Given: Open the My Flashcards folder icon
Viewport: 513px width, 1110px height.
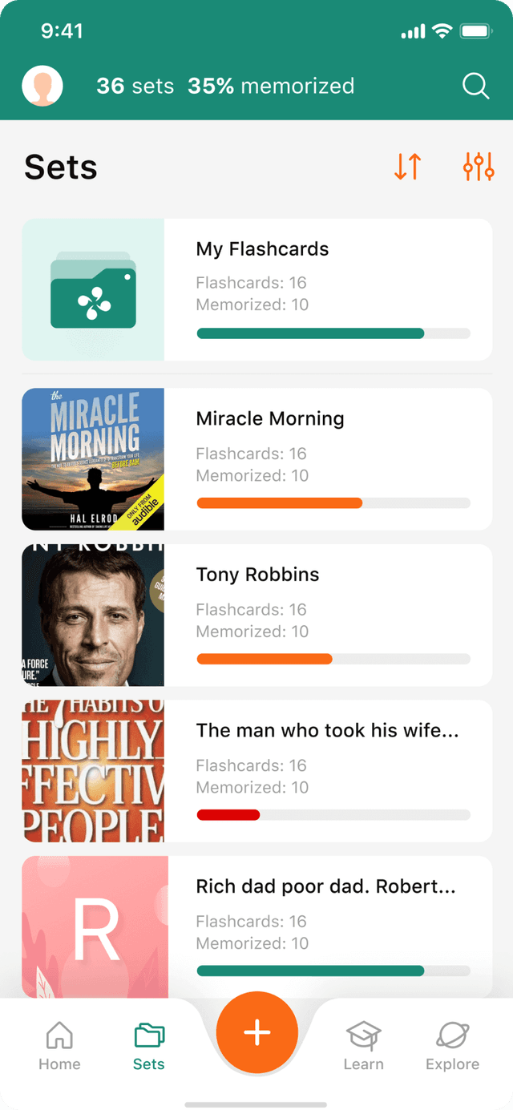Looking at the screenshot, I should [93, 289].
